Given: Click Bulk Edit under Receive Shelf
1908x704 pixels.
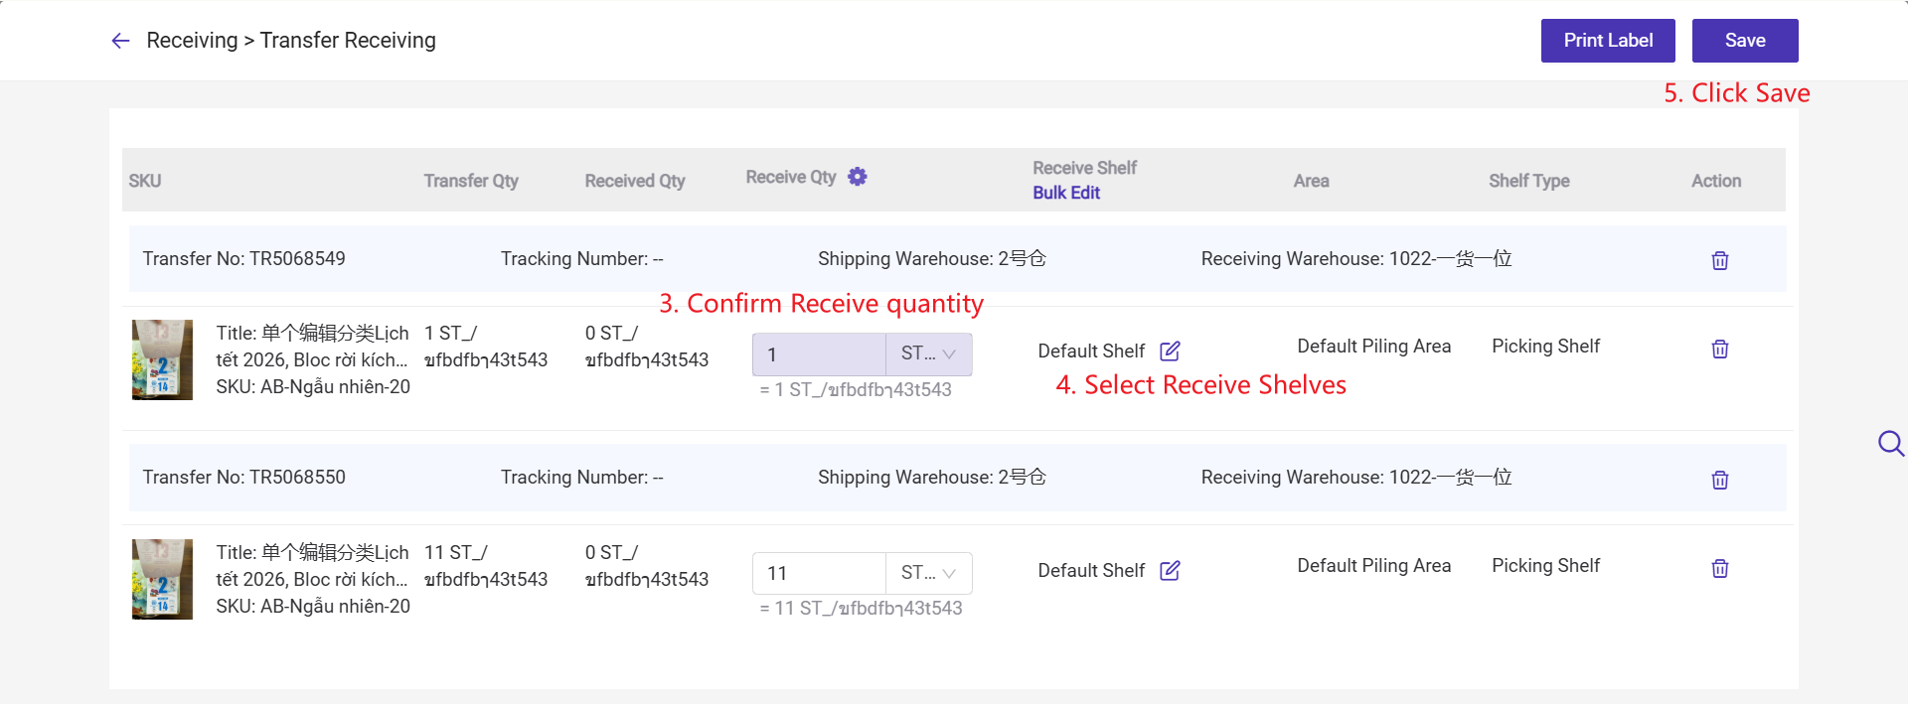Looking at the screenshot, I should point(1065,193).
